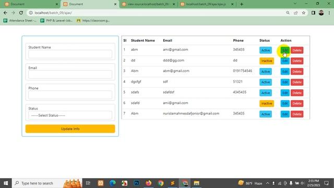Open Sublime Text from the taskbar
Screen dimensions: 334x188
coord(173,183)
